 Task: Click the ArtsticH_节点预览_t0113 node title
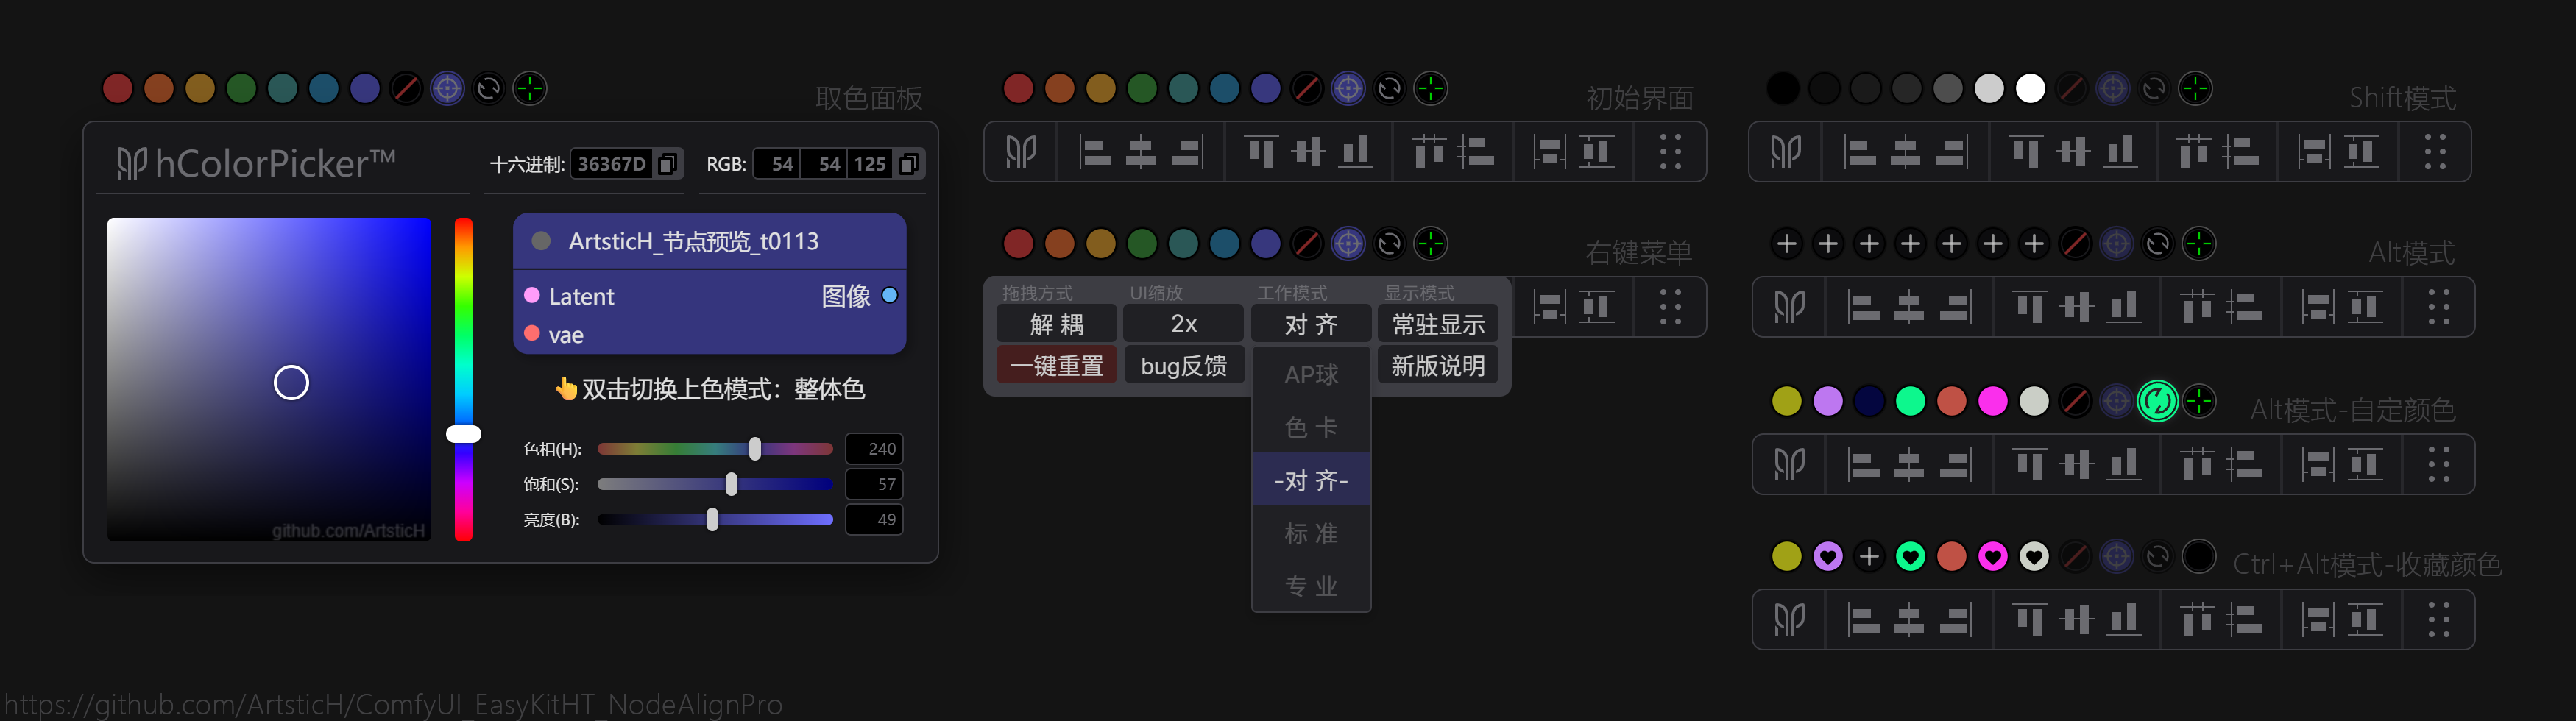[693, 241]
